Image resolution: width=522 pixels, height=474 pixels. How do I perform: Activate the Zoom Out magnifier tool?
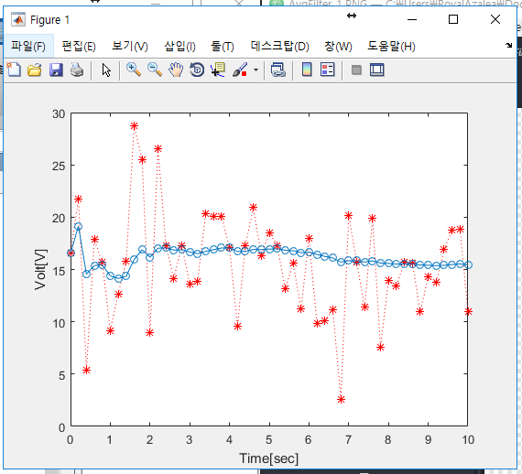(x=155, y=70)
